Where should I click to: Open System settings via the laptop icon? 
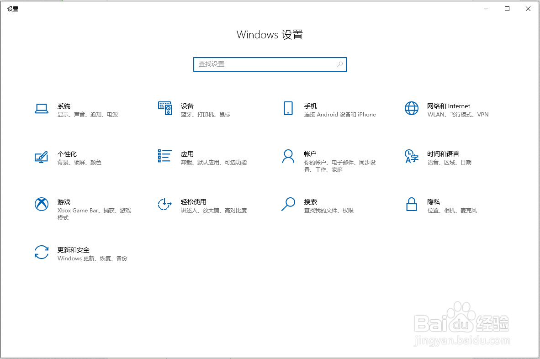[42, 108]
